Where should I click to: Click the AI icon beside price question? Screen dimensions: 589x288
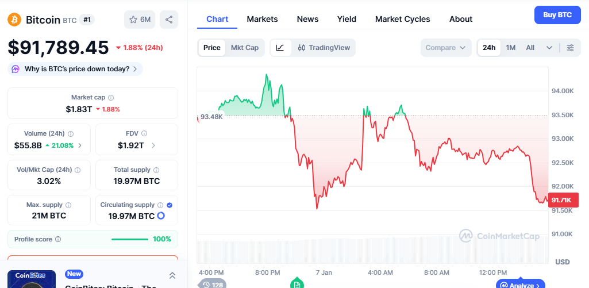click(16, 69)
